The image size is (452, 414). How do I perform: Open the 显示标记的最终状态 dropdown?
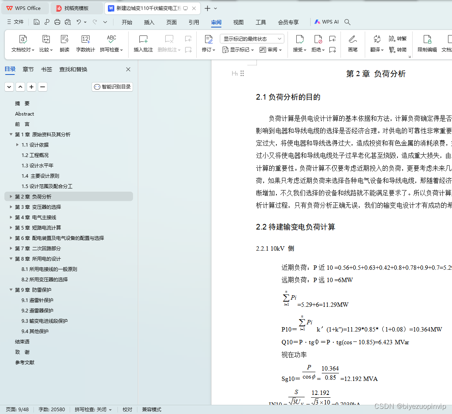[x=252, y=39]
